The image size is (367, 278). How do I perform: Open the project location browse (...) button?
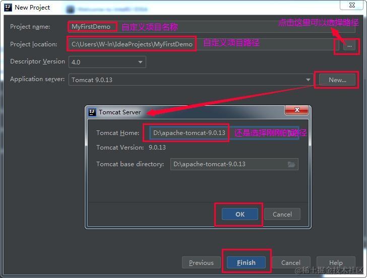[x=349, y=46]
